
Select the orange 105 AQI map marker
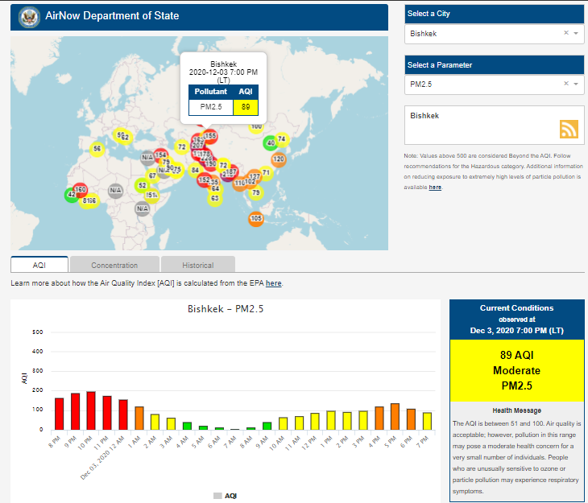point(256,219)
